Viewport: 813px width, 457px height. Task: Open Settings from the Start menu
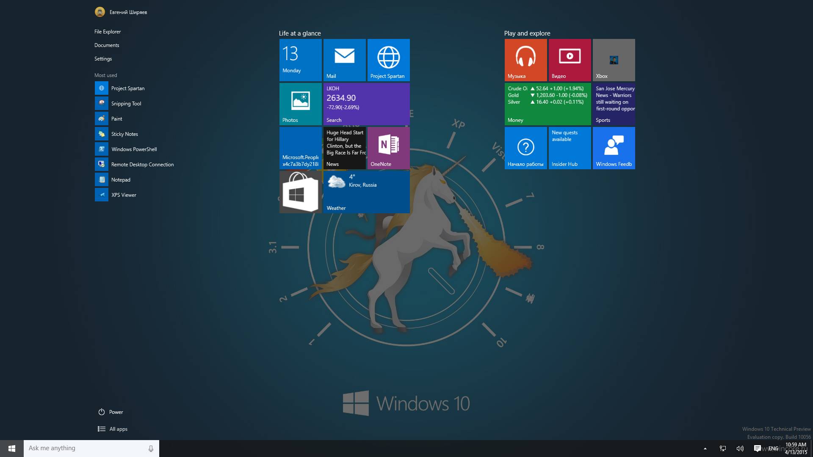tap(103, 59)
